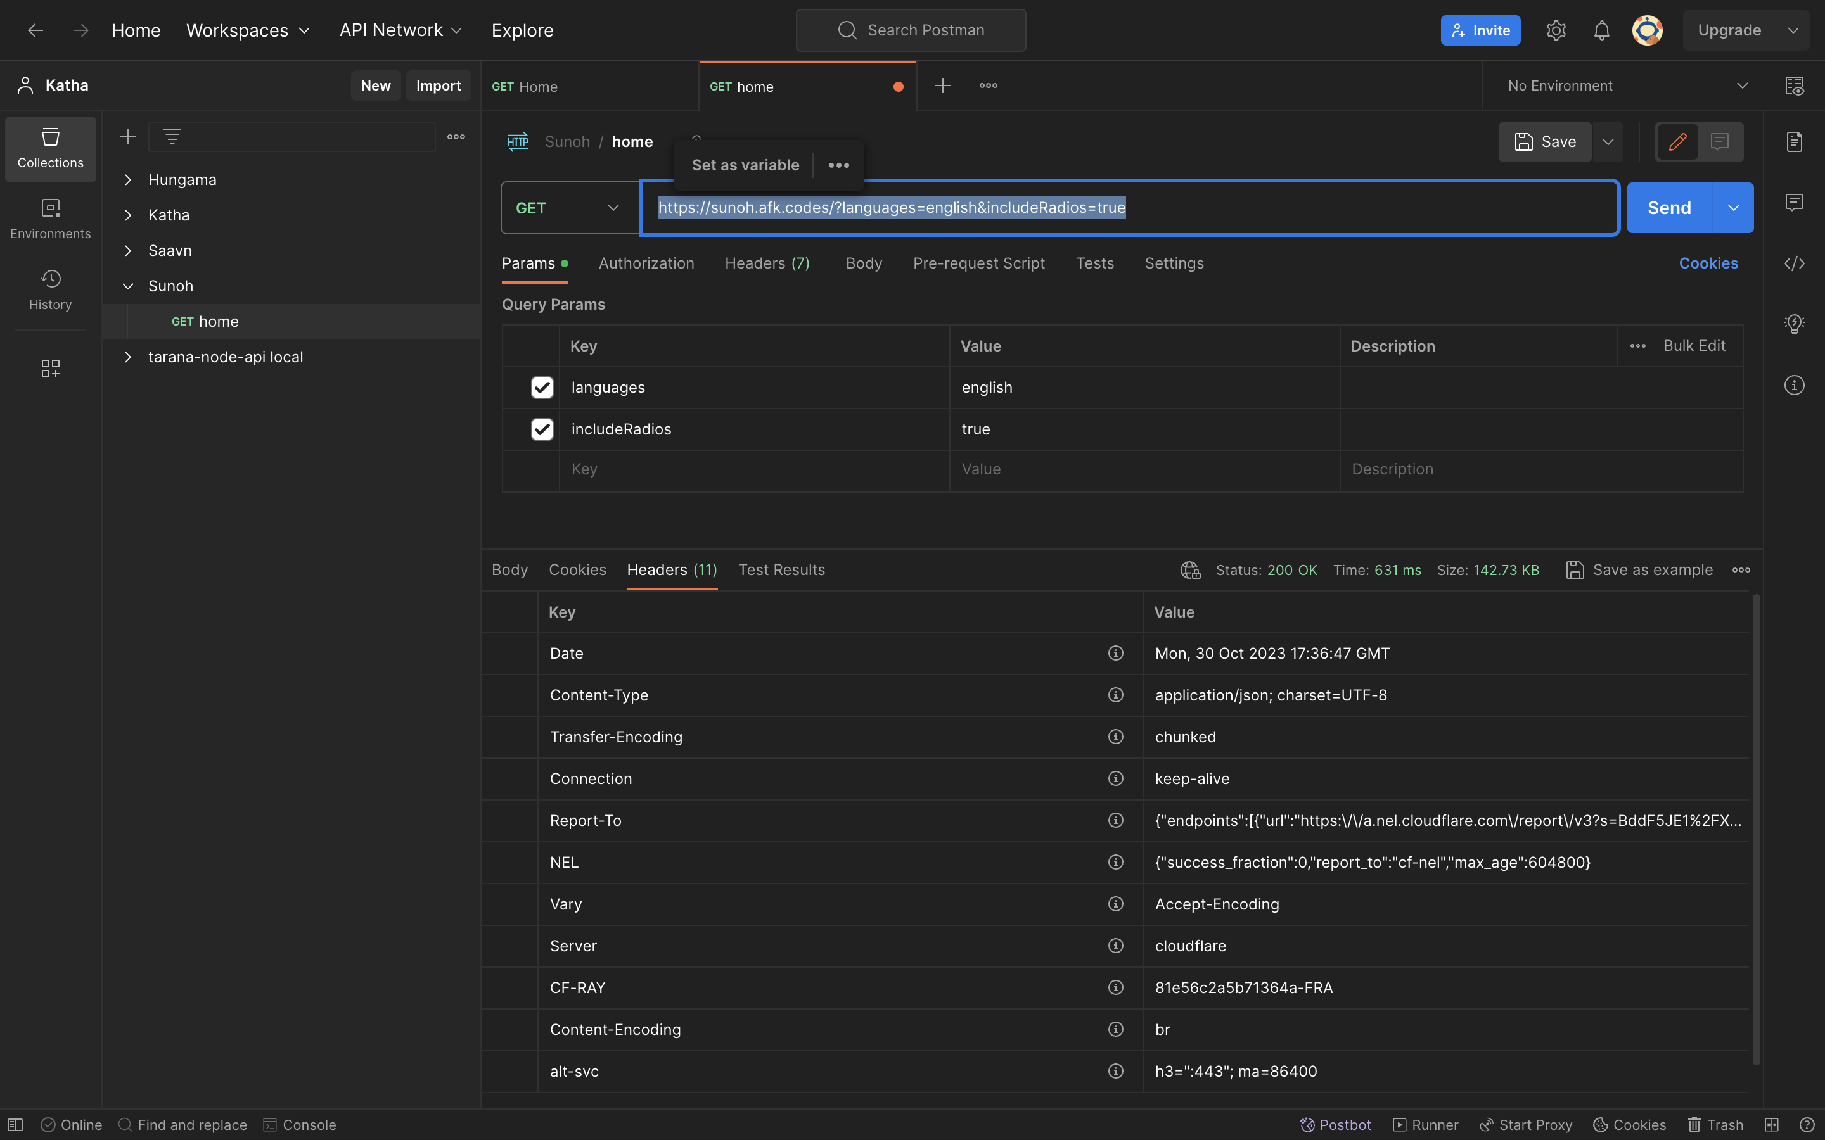Open related requests lightbulb icon

click(1794, 324)
